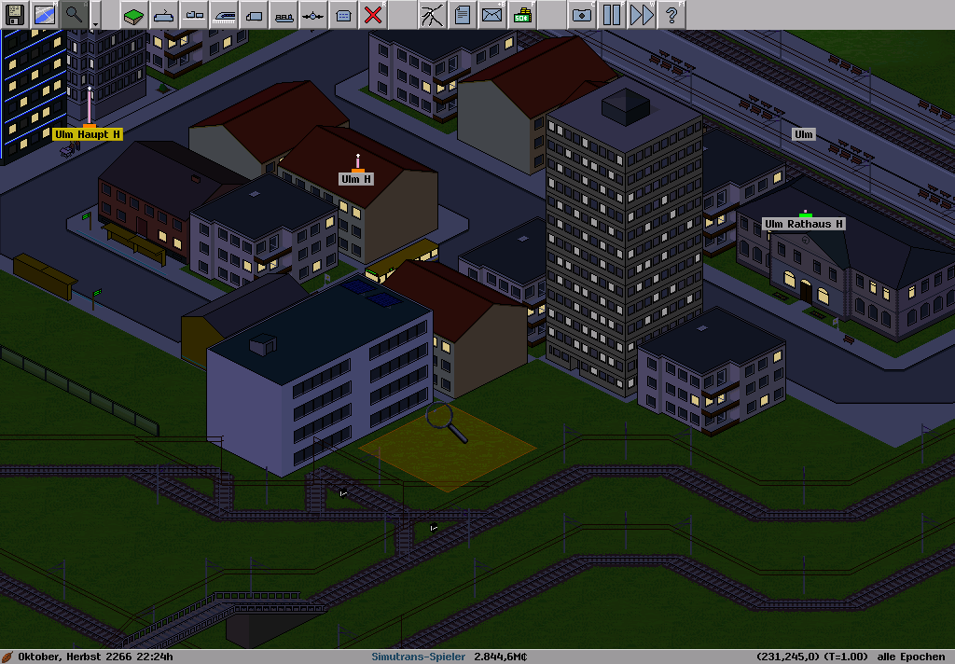Open the ship and harbor tools
The image size is (955, 664).
[284, 14]
